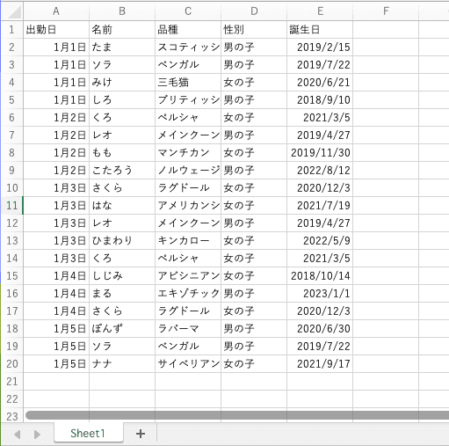
Task: Click the horizontal scrollbar
Action: pos(237,415)
